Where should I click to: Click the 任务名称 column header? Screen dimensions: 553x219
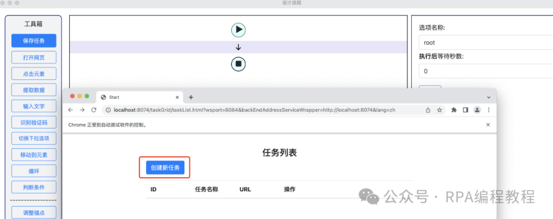pos(206,189)
